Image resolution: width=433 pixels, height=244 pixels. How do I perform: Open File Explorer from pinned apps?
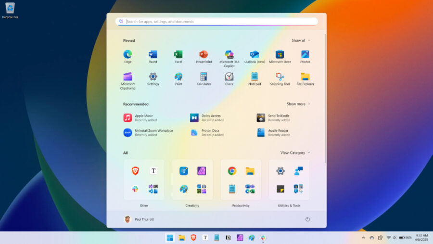[305, 79]
